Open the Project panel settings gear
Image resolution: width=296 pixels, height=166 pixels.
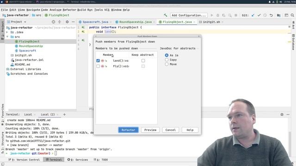[x=67, y=22]
